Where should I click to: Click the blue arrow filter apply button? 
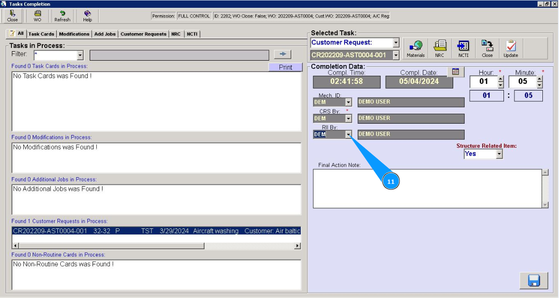(x=283, y=54)
